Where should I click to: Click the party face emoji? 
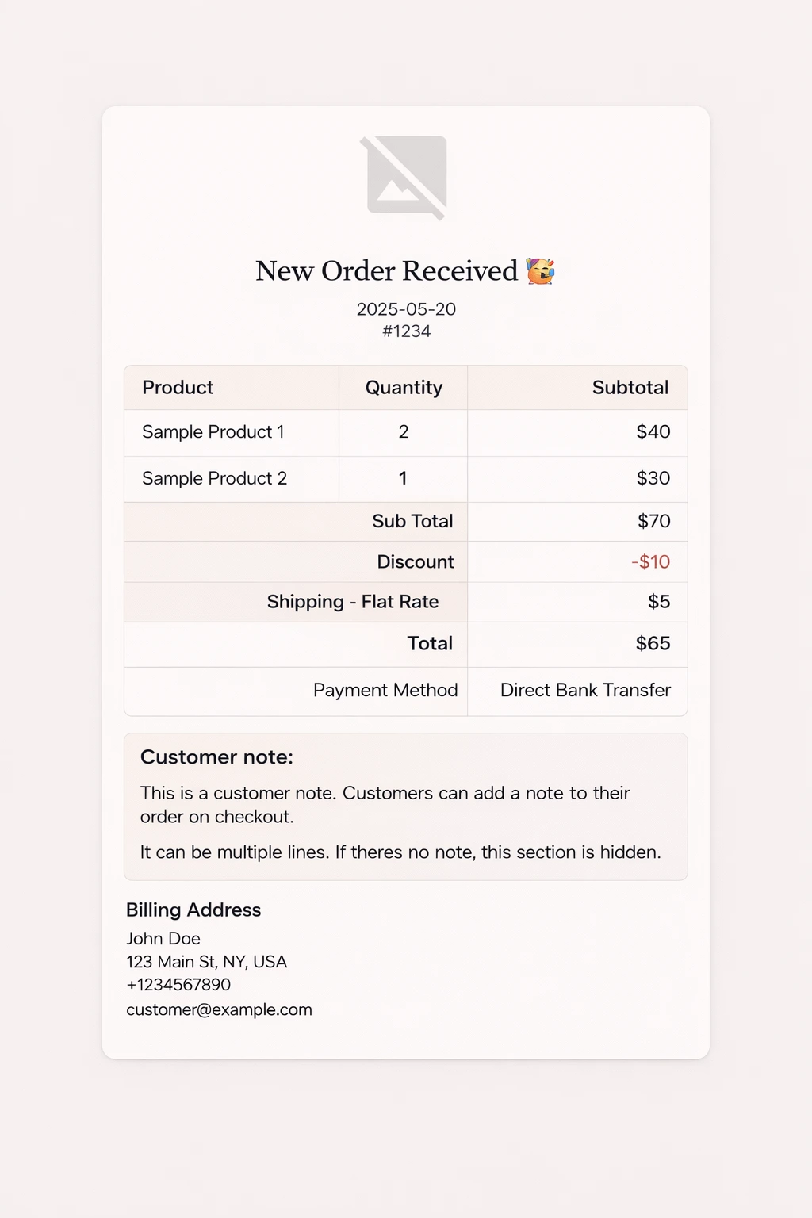[x=541, y=271]
